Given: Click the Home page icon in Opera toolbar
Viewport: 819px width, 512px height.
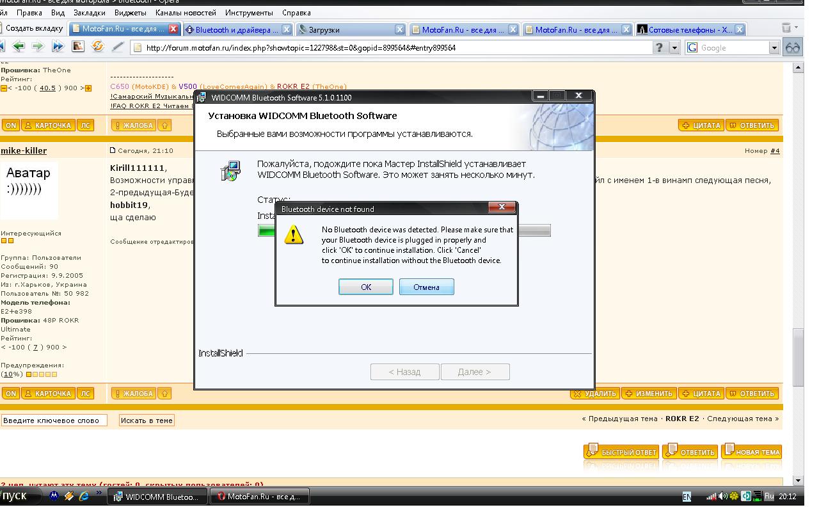Looking at the screenshot, I should click(77, 47).
